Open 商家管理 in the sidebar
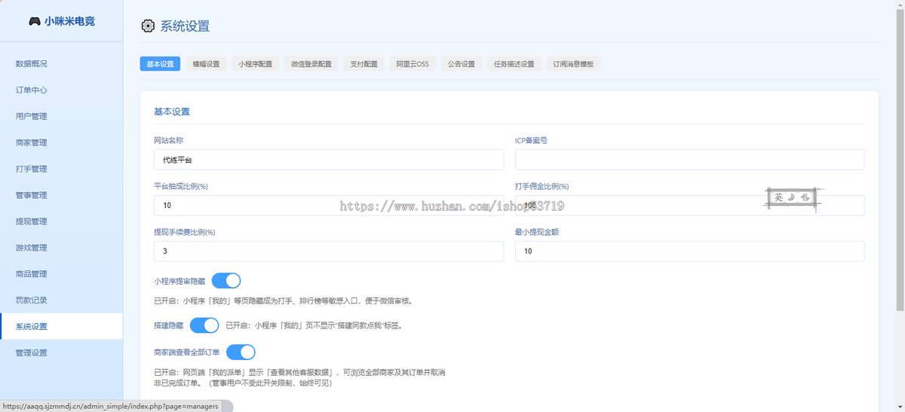 pyautogui.click(x=61, y=142)
